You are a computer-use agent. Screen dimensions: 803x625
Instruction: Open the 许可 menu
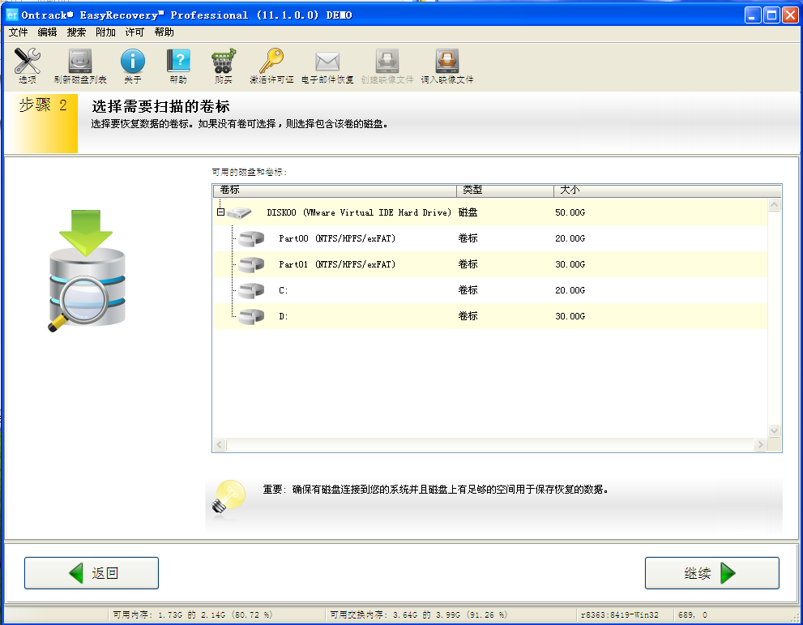click(135, 32)
